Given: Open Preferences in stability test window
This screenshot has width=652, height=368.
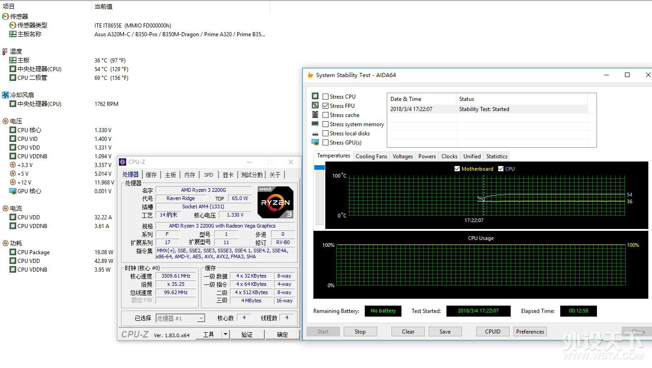Looking at the screenshot, I should tap(530, 332).
